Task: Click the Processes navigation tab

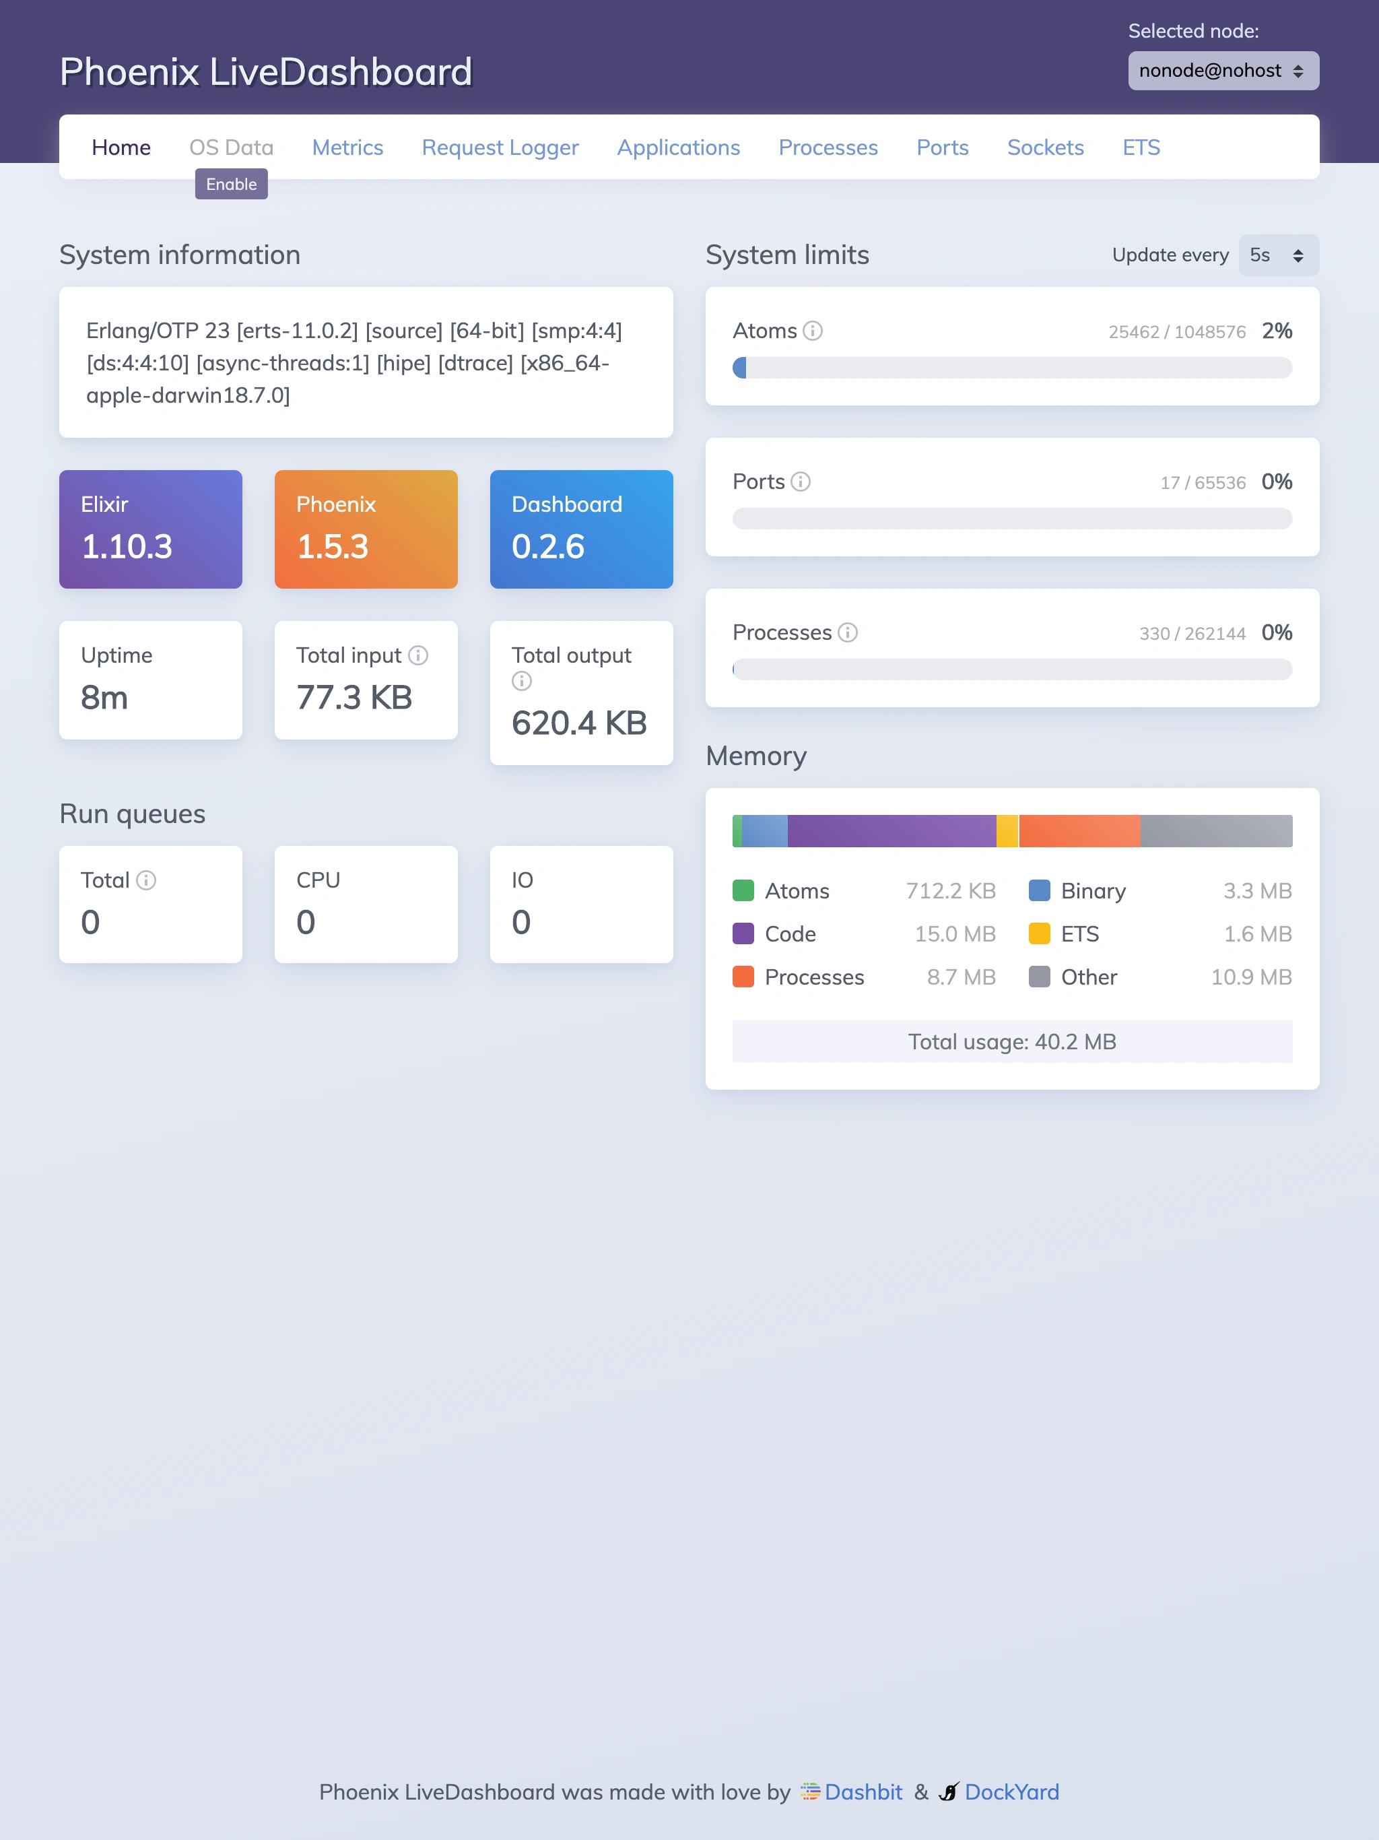Action: (827, 146)
